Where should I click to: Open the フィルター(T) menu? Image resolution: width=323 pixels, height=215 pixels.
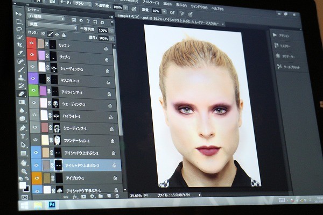click(x=151, y=3)
